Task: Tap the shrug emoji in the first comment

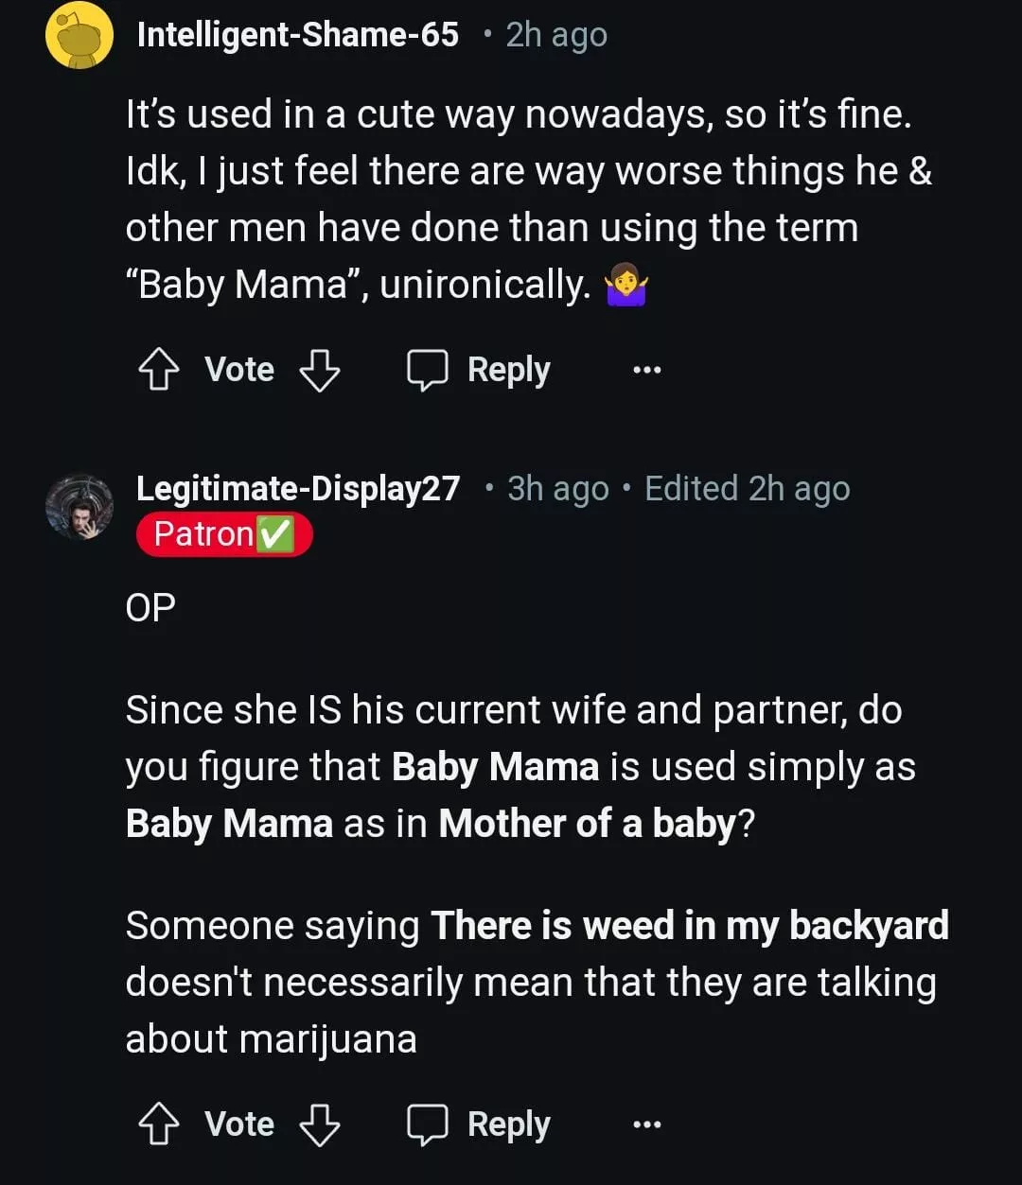Action: (626, 285)
